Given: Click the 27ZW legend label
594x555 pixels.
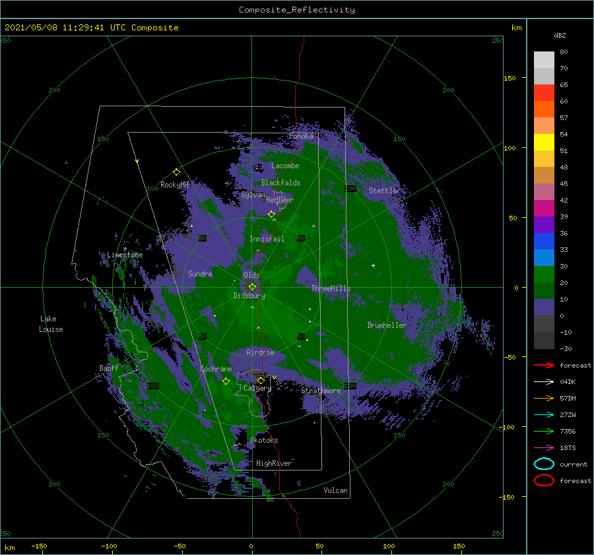Looking at the screenshot, I should tap(568, 414).
